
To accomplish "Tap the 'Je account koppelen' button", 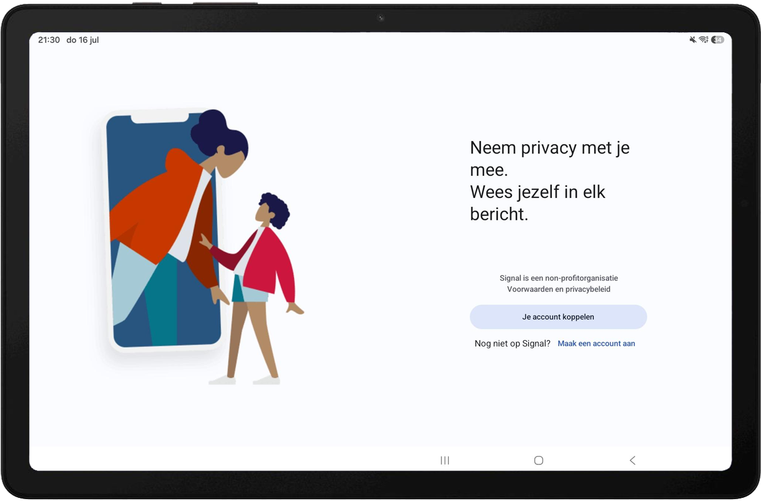I will pyautogui.click(x=558, y=317).
